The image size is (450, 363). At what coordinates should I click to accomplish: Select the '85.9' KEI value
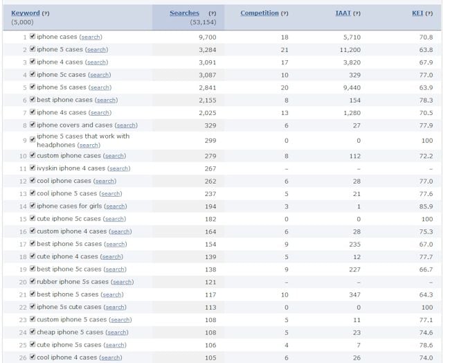point(426,206)
